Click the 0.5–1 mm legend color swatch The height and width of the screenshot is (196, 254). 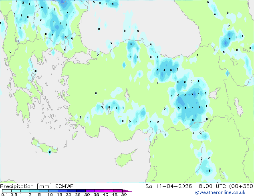16,191
